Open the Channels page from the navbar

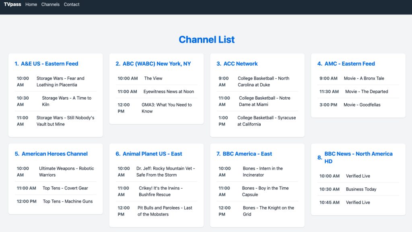coord(50,4)
